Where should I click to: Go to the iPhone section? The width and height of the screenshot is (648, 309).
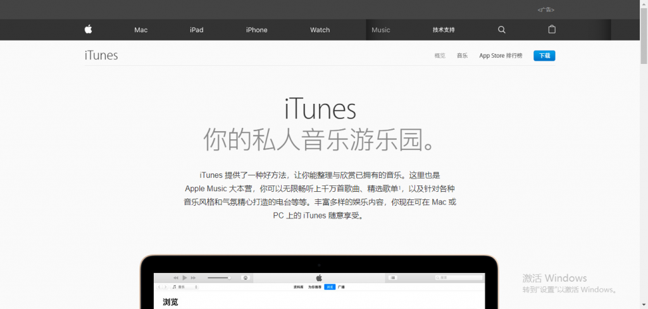tap(257, 30)
